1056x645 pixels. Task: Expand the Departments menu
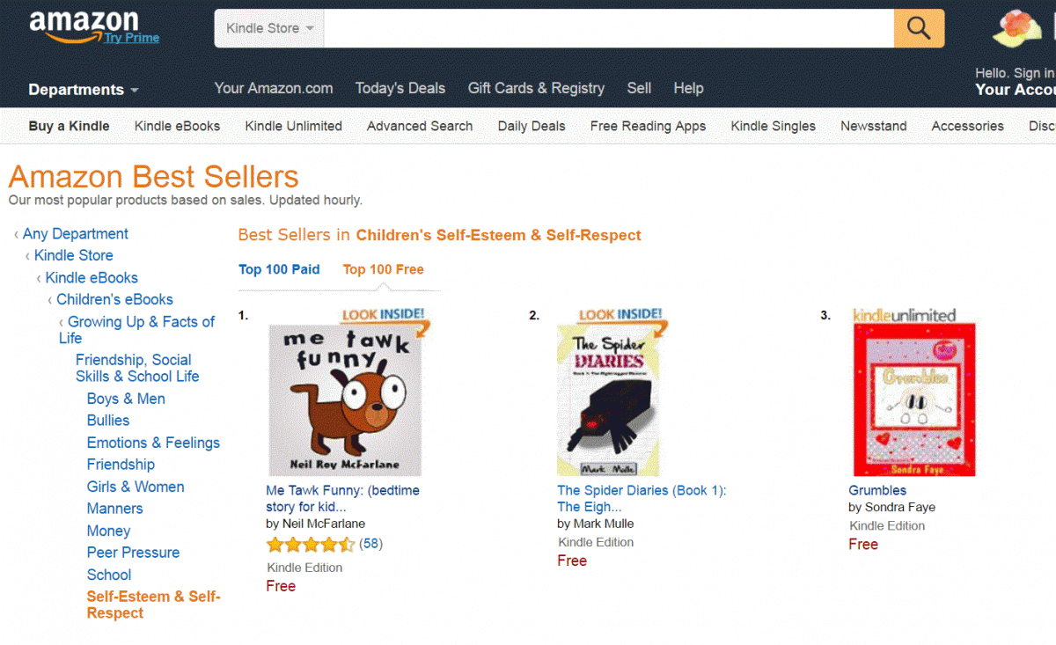(84, 90)
